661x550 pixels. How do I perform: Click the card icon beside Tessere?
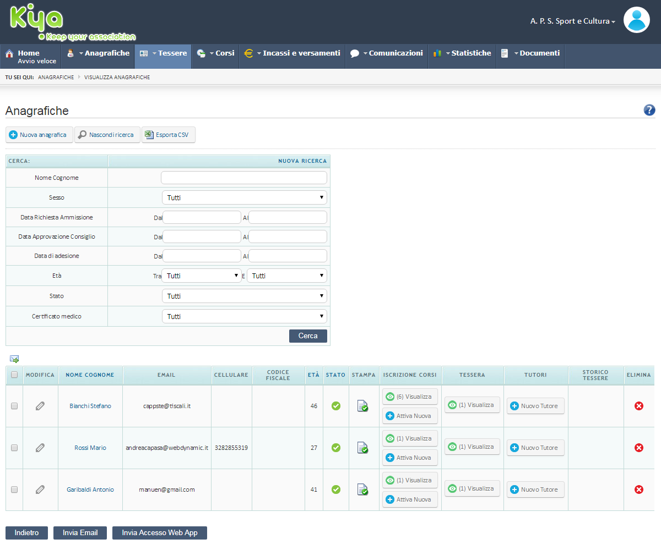tap(144, 54)
